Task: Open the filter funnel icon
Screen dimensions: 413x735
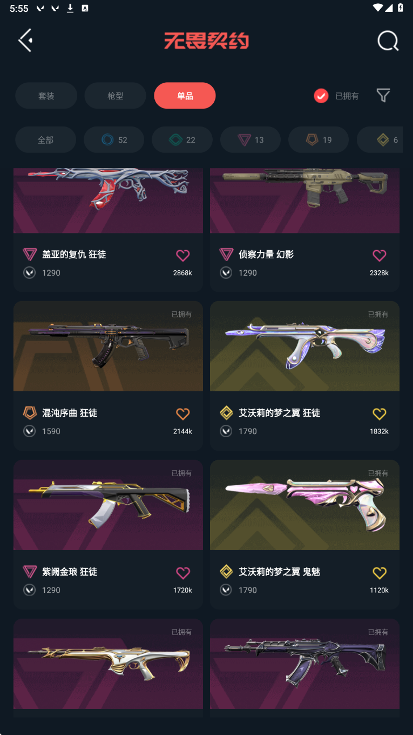Action: 383,96
